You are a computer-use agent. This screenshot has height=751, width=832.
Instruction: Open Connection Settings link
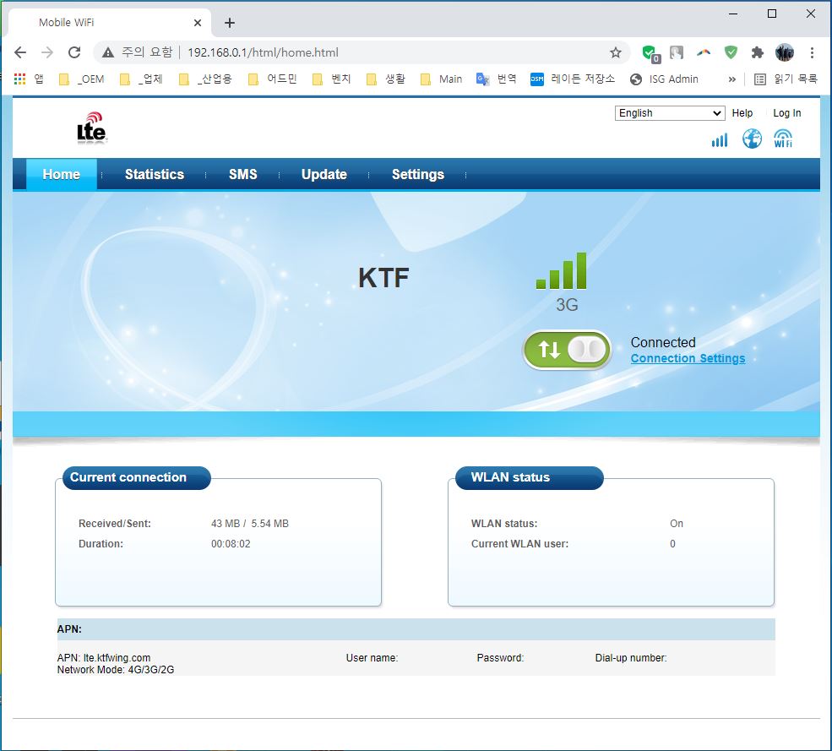click(688, 358)
